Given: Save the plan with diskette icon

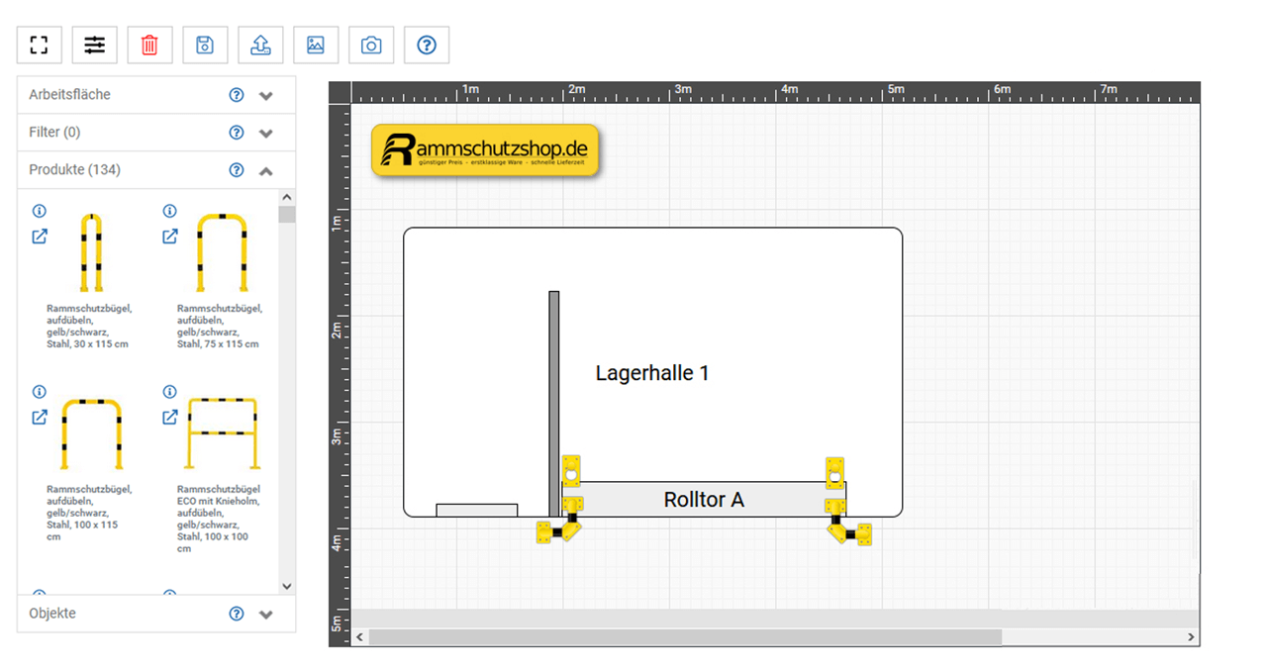Looking at the screenshot, I should pos(205,45).
